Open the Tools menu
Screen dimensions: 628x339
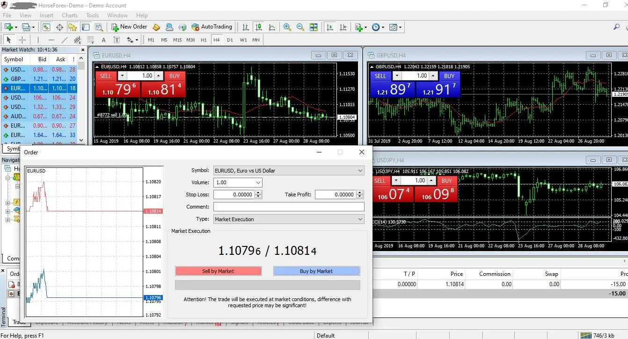[92, 15]
